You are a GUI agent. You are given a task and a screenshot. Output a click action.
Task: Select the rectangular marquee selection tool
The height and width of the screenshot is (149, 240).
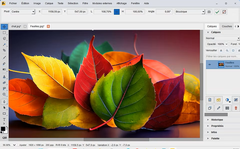click(x=4, y=33)
